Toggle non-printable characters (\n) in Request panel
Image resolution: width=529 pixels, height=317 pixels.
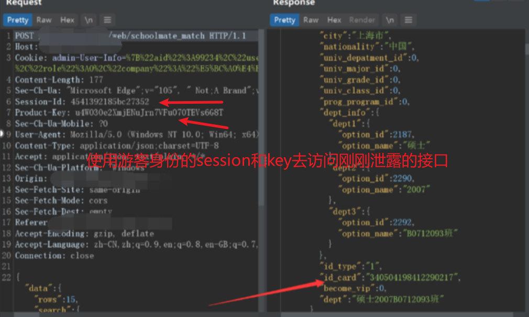click(x=89, y=20)
